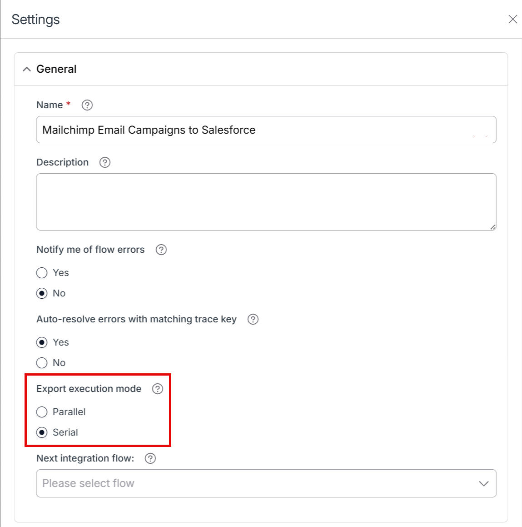The image size is (522, 527).
Task: Click the Settings title text
Action: point(35,20)
